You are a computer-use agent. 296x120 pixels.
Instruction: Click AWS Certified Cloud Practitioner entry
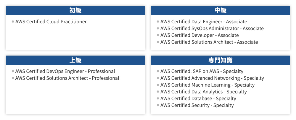point(51,22)
